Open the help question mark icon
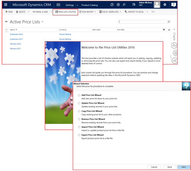Viewport: 191px width, 171px height. click(x=173, y=5)
